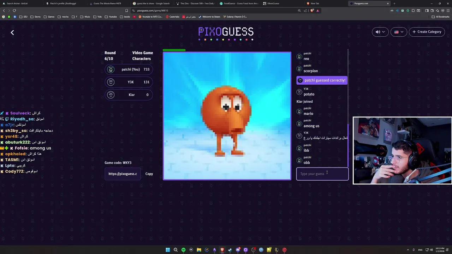Copy the game link with Copy button
This screenshot has width=452, height=254.
(x=149, y=174)
